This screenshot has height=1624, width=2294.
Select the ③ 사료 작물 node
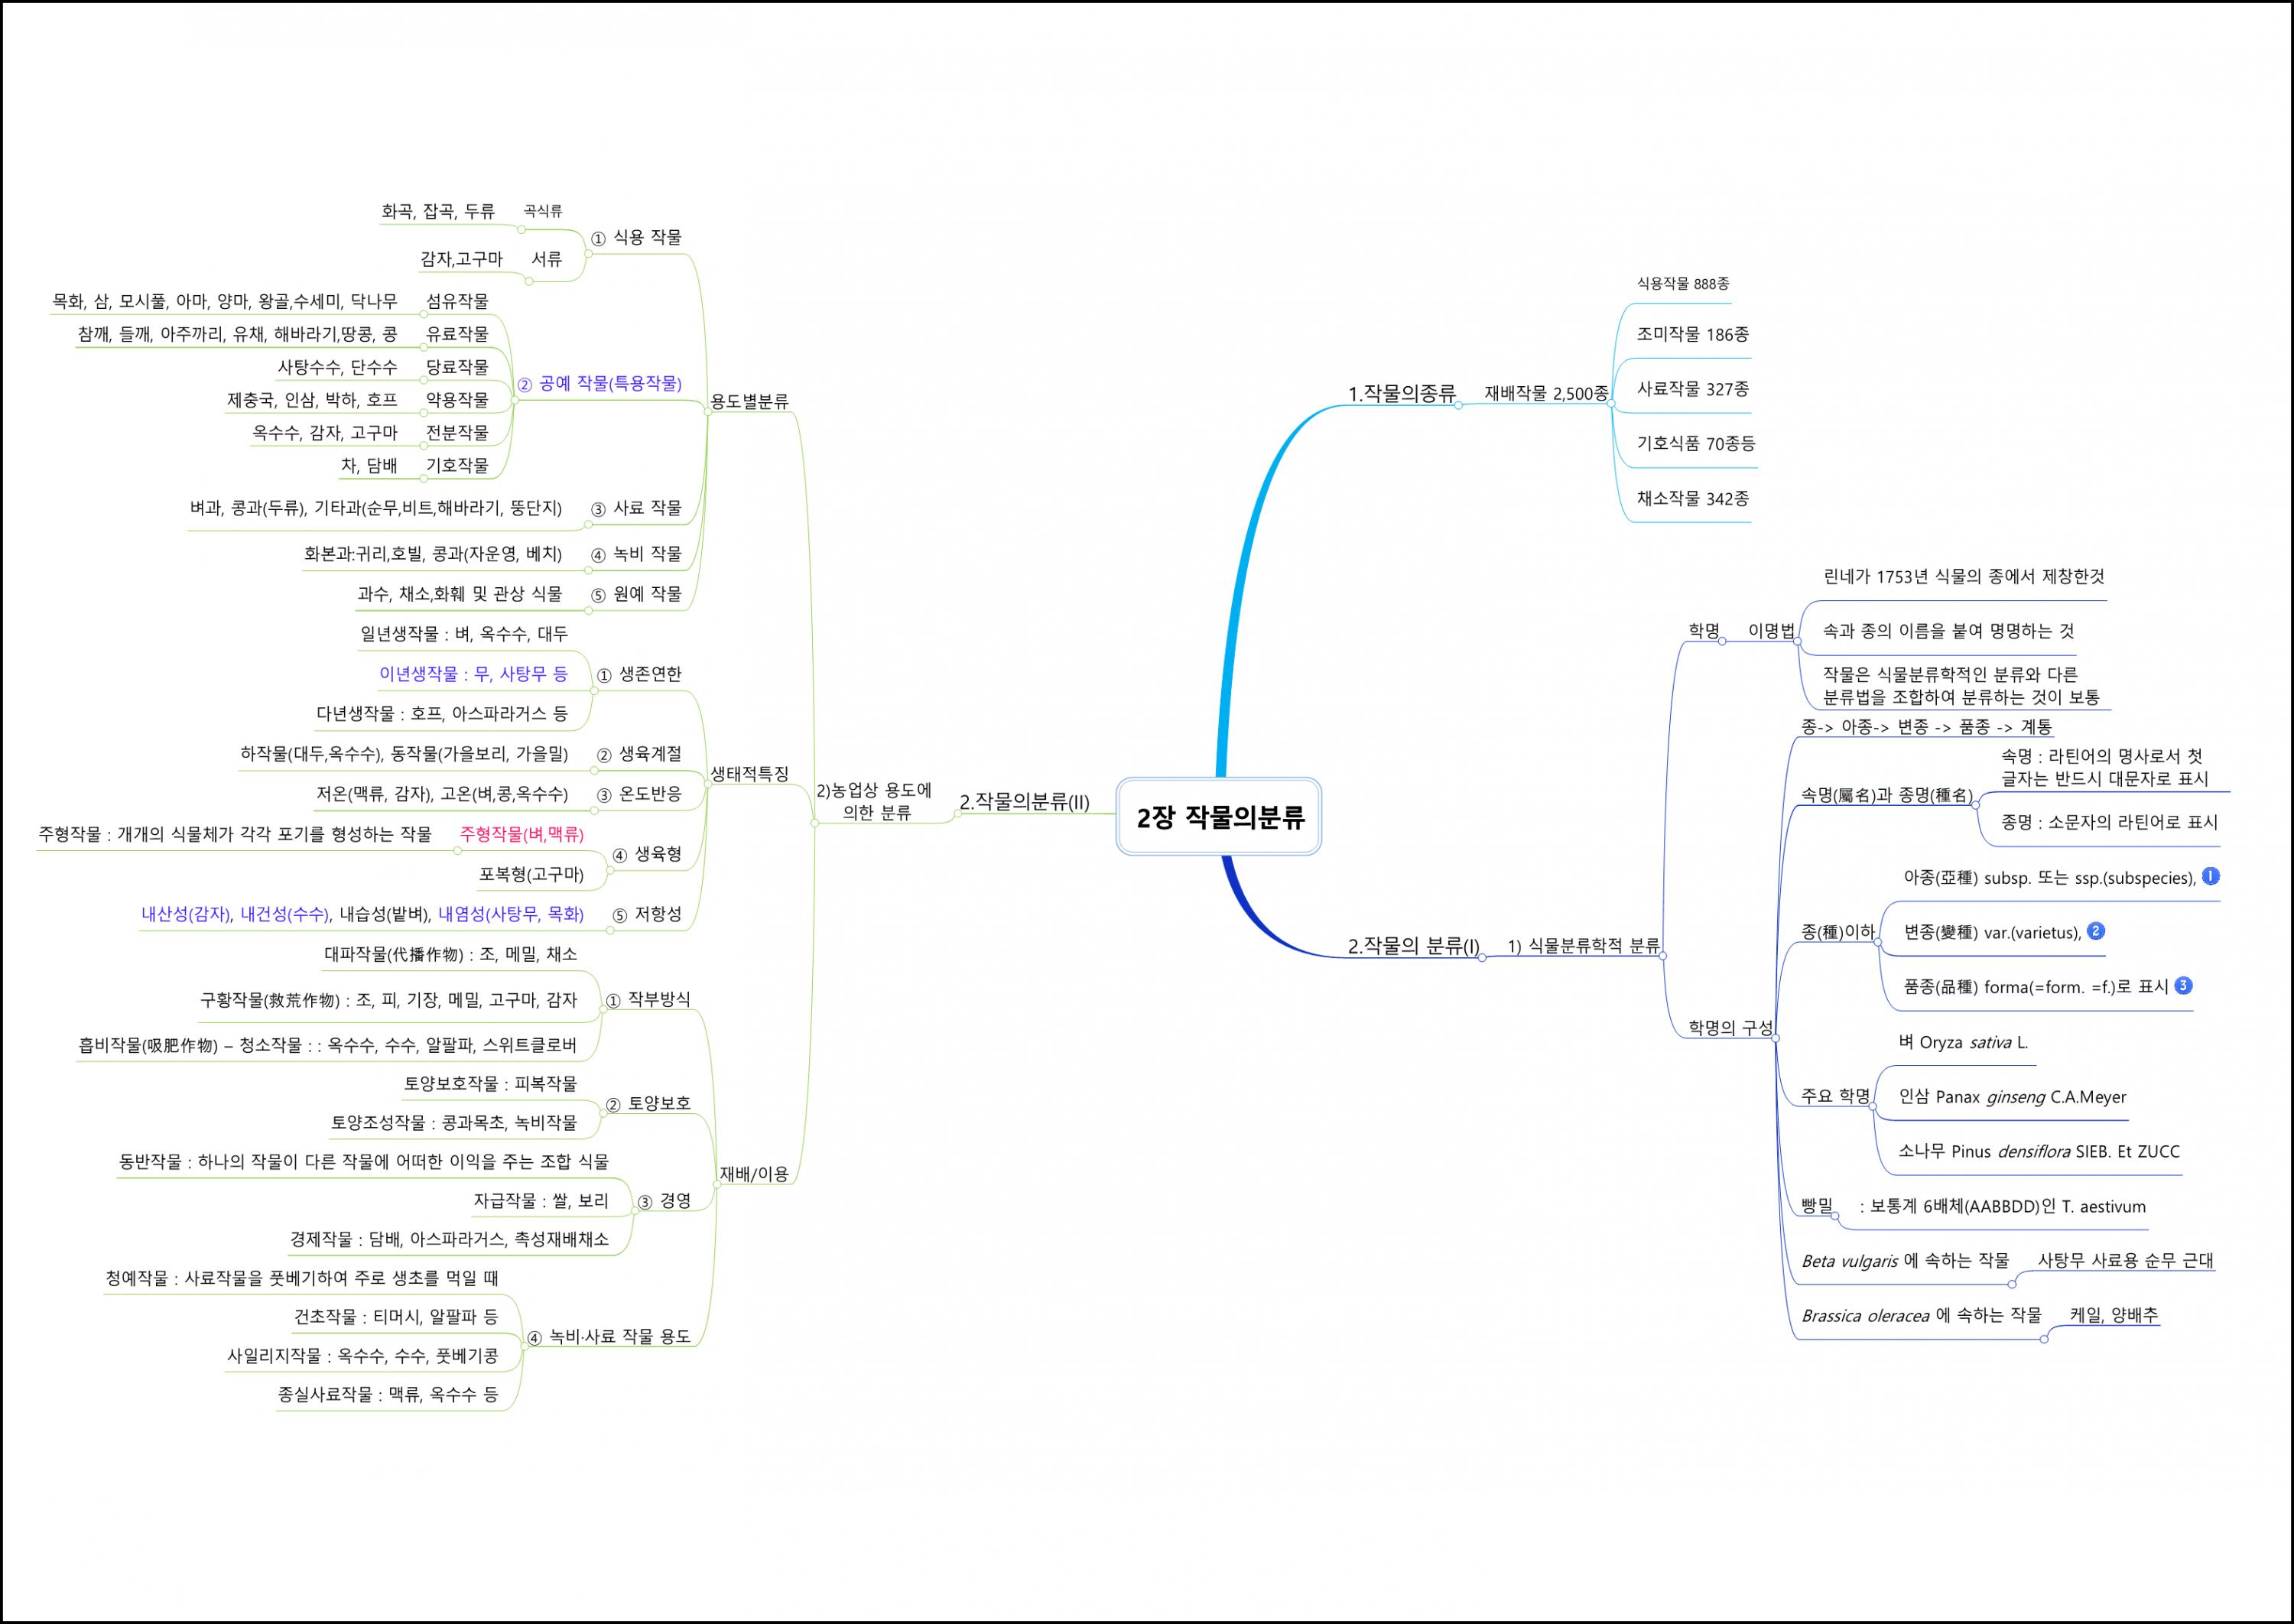[636, 508]
